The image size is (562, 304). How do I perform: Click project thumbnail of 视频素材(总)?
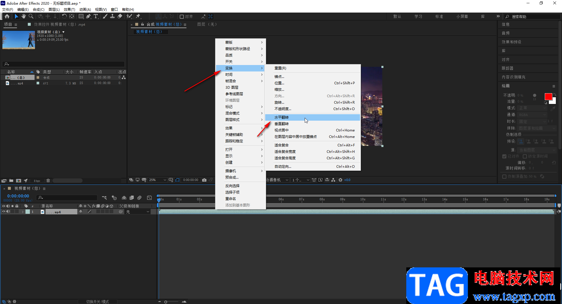[x=19, y=40]
